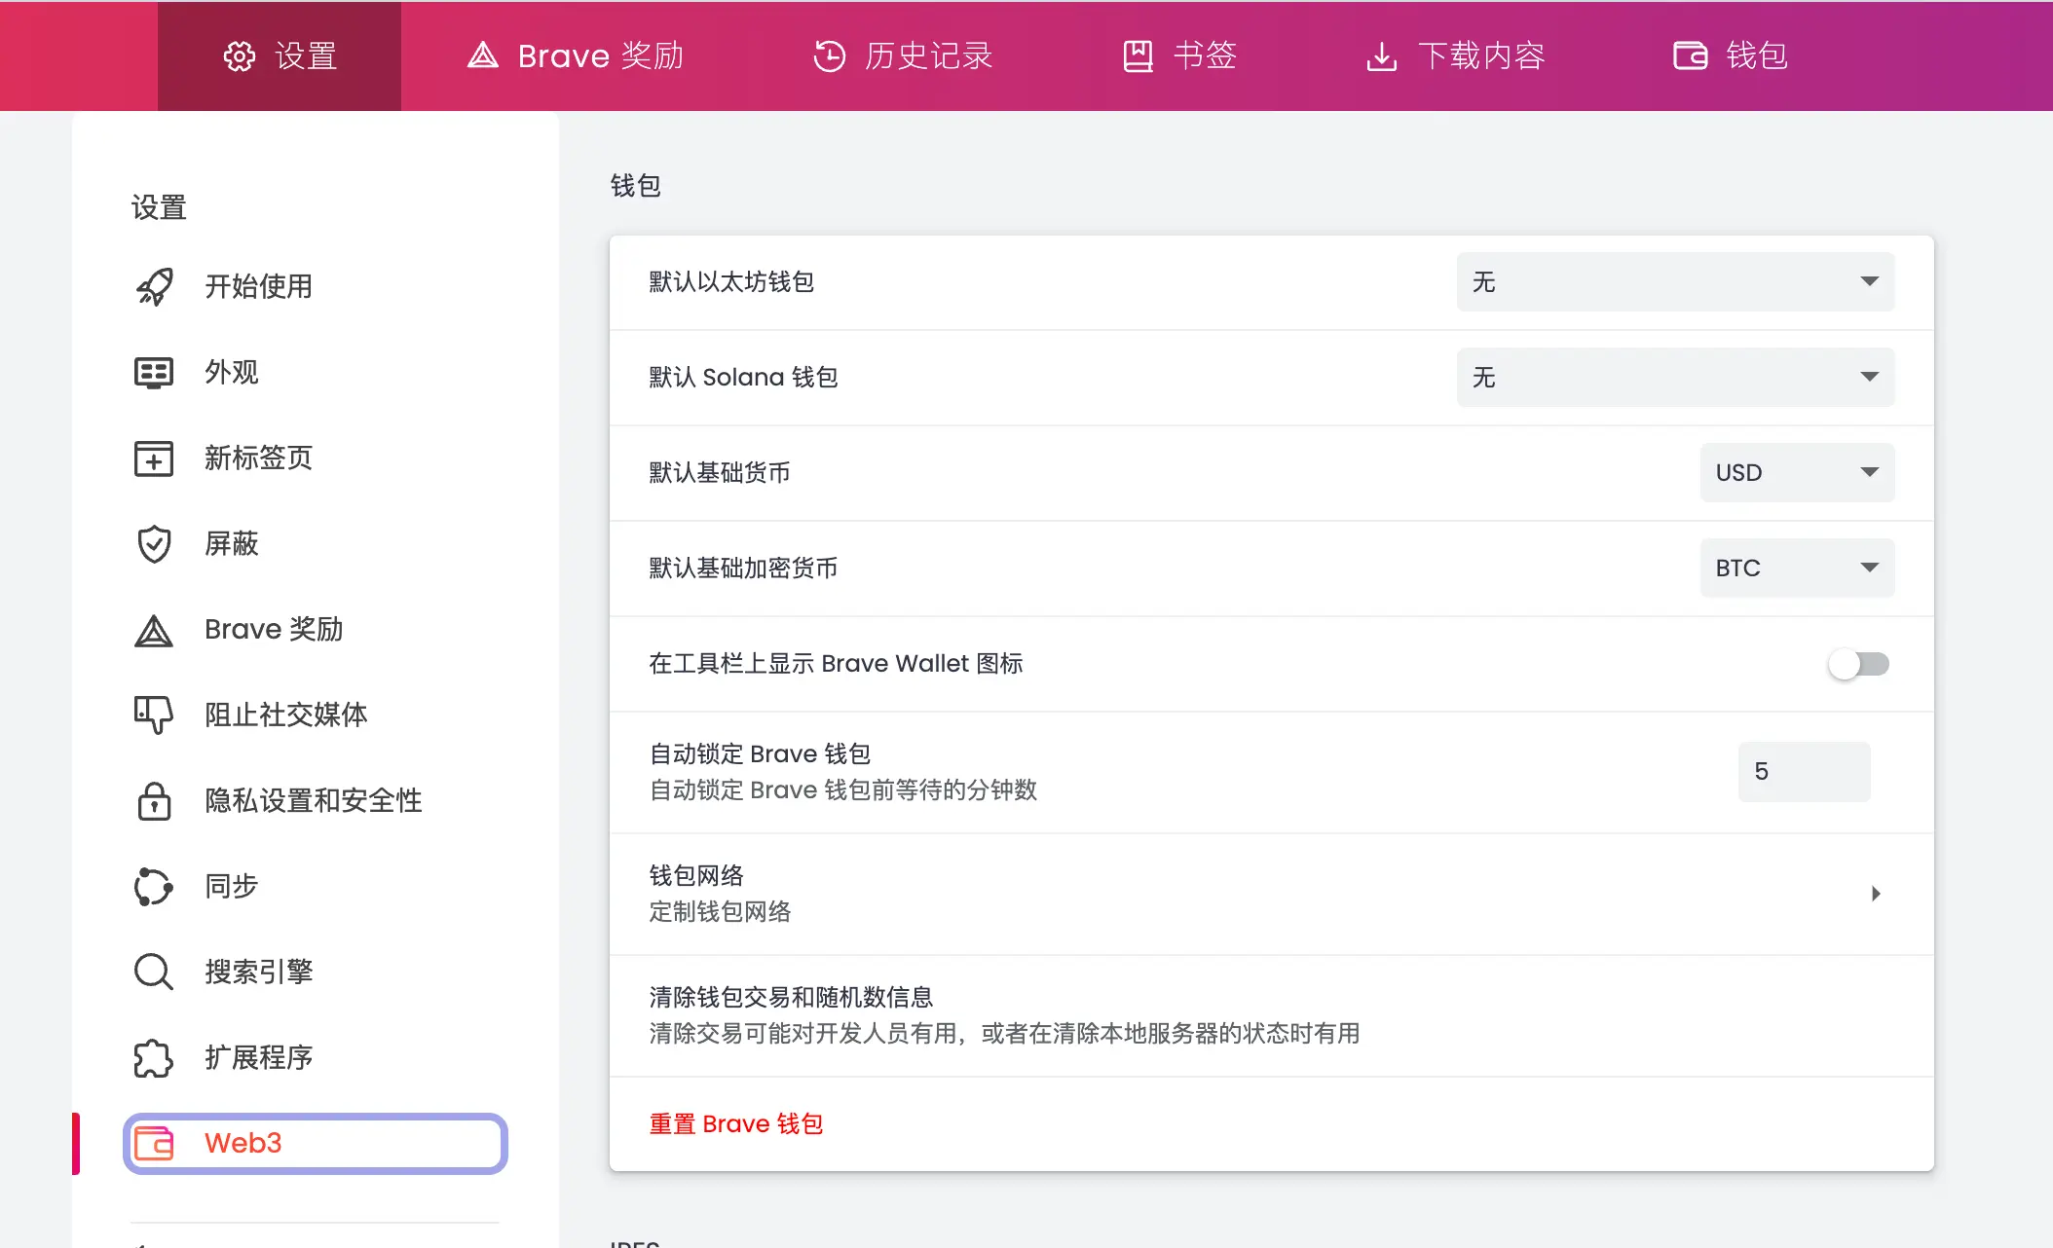
Task: Switch to the 书签 tab
Action: pos(1179,56)
